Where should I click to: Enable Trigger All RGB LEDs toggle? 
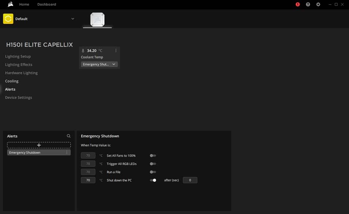point(153,164)
